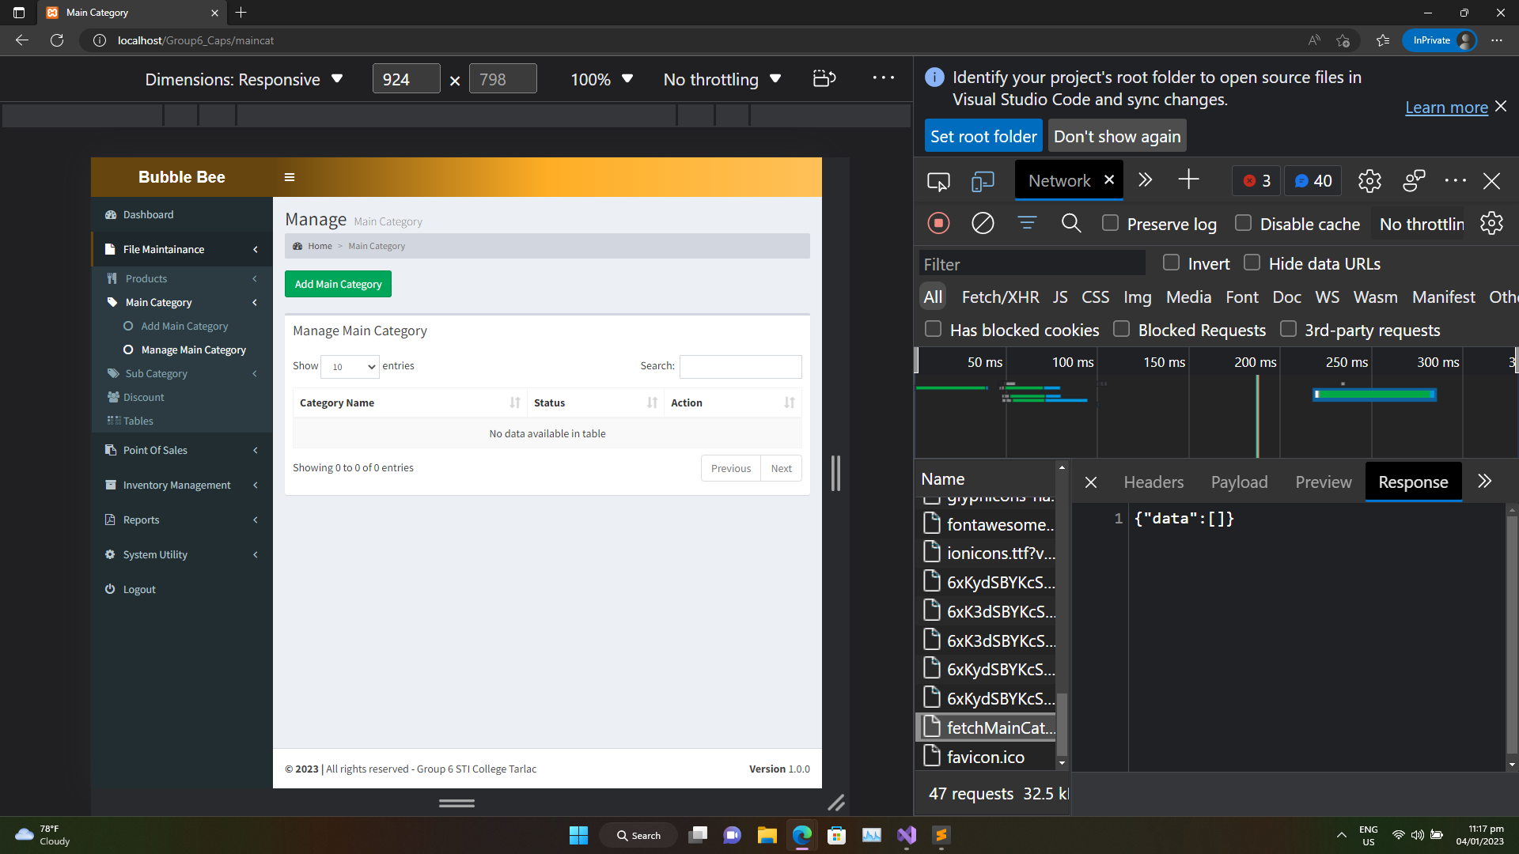Toggle Preserve log checkbox in DevTools
1519x854 pixels.
tap(1111, 222)
